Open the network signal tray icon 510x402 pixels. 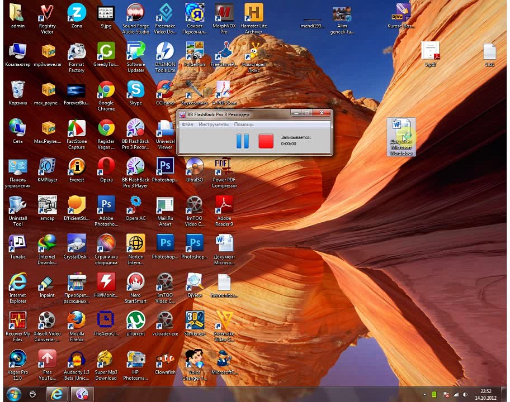(456, 395)
